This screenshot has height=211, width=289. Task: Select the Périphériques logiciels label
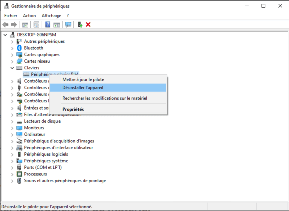point(46,154)
